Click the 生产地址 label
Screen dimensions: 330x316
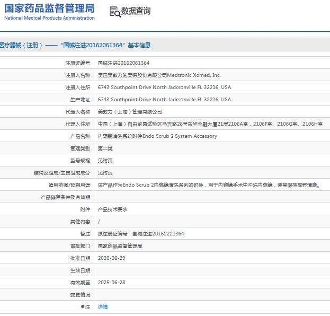(80, 100)
